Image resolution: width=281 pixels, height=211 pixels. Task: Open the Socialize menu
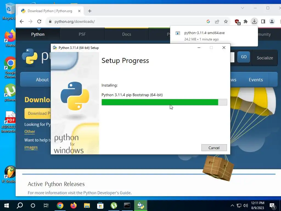pos(265,58)
